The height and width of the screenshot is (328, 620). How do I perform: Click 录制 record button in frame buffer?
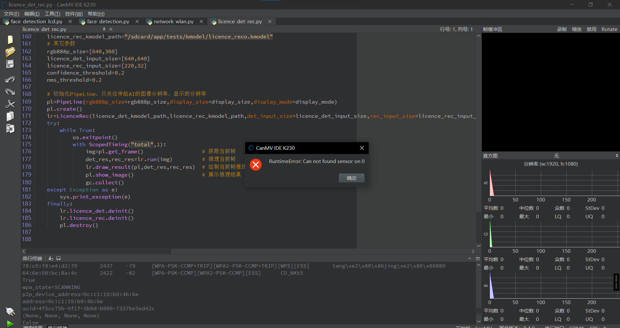[562, 29]
